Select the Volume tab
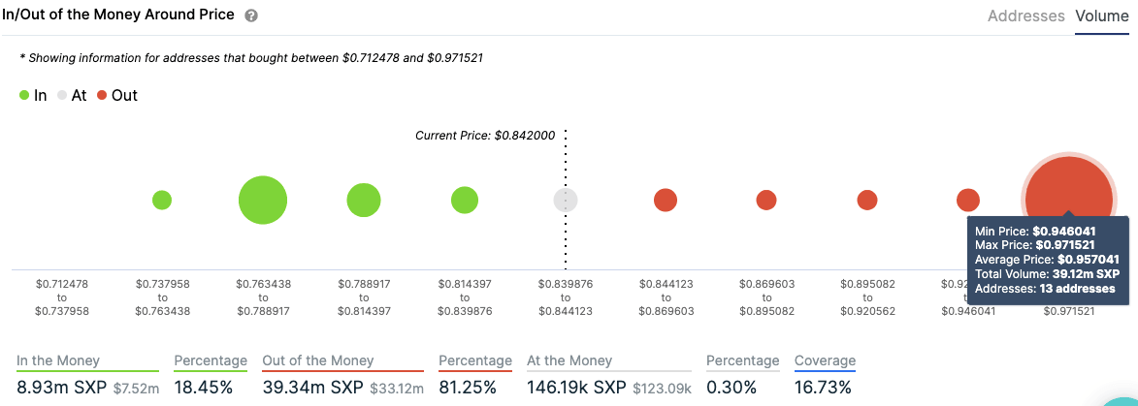The image size is (1138, 406). pos(1101,16)
